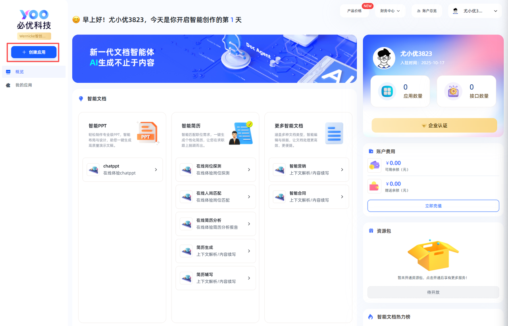
Task: Click the Doc Agent promotional banner
Action: [x=214, y=59]
